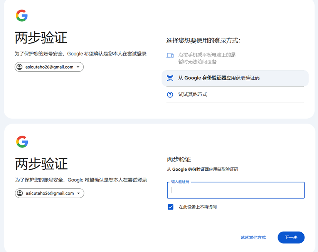Click the large 两步验证 title in the lower card
Screen dimensions: 318x252
click(41, 164)
